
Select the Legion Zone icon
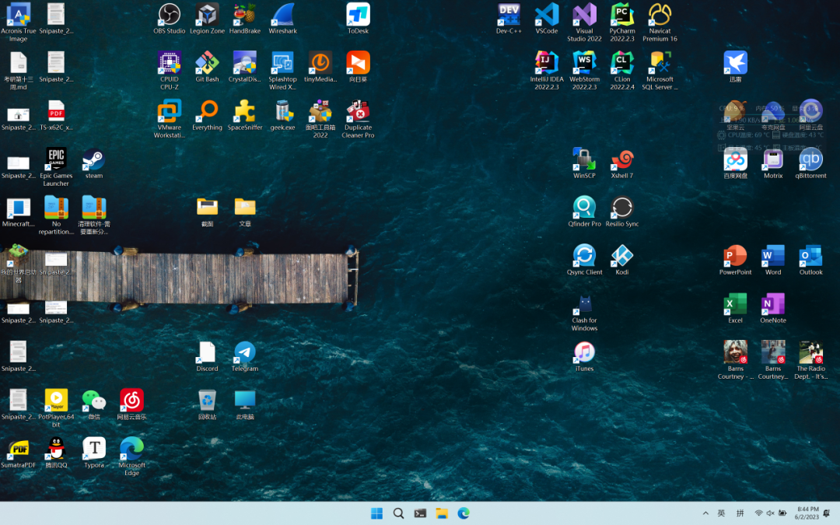[207, 19]
